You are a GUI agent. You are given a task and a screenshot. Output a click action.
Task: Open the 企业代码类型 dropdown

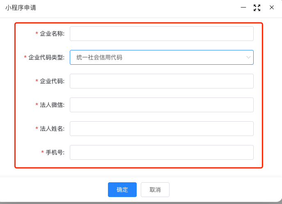(x=162, y=57)
